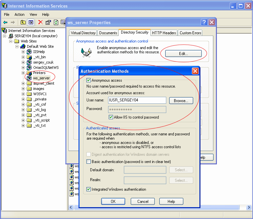This screenshot has width=253, height=219.
Task: Open the Action menu
Action: (19, 14)
